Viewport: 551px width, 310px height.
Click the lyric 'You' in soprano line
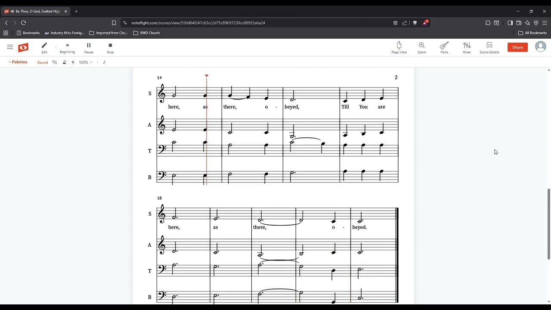point(363,107)
